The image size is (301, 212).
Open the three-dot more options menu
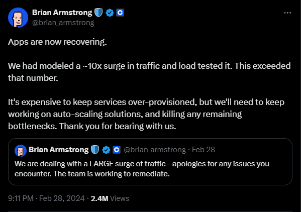click(287, 13)
